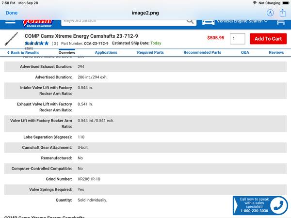Open the Required Parts tab

point(150,52)
